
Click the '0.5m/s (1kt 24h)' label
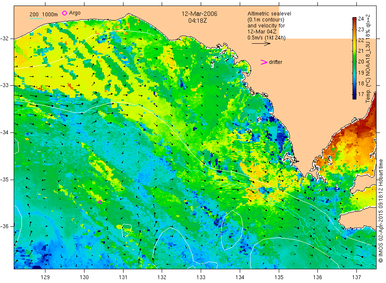tap(266, 38)
